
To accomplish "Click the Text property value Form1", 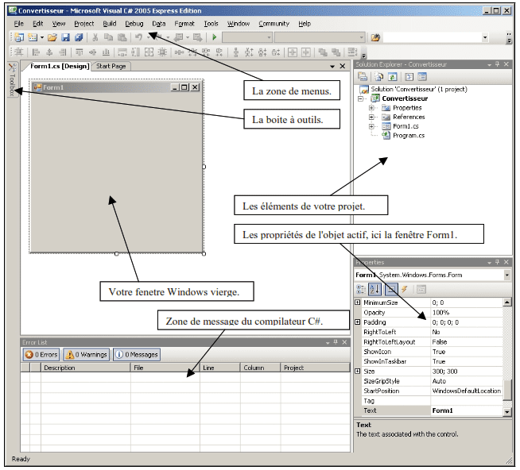I will tap(467, 410).
